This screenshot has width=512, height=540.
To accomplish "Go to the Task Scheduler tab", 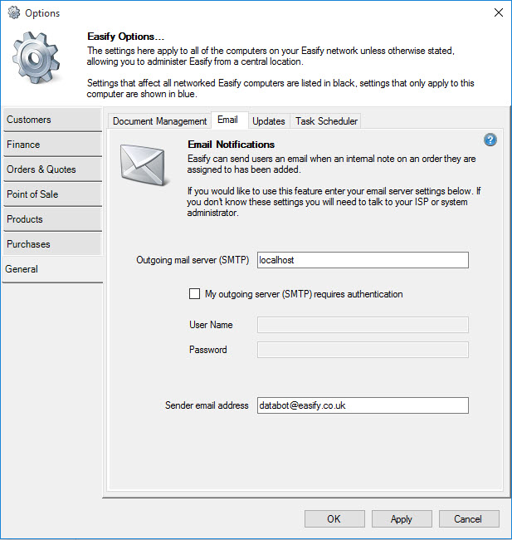I will click(x=326, y=121).
